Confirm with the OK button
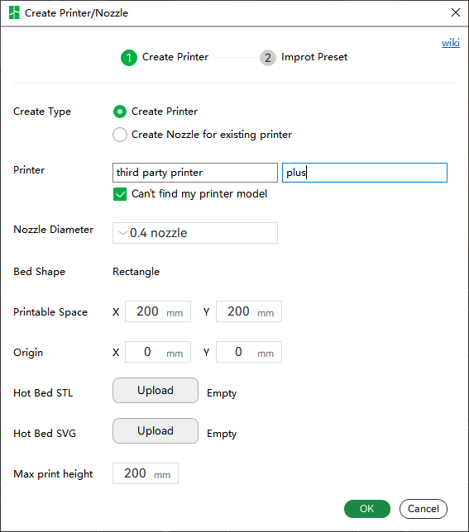Image resolution: width=469 pixels, height=532 pixels. pyautogui.click(x=367, y=509)
